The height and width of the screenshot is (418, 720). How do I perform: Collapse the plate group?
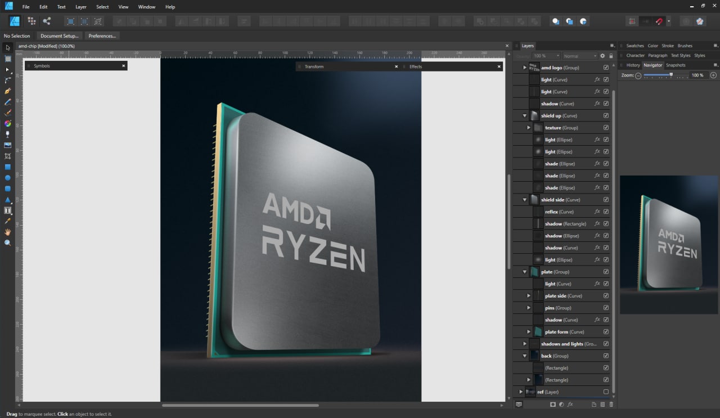tap(525, 272)
